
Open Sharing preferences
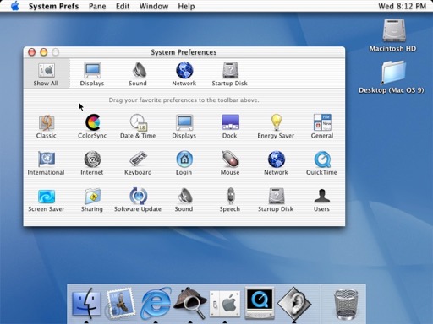point(92,200)
